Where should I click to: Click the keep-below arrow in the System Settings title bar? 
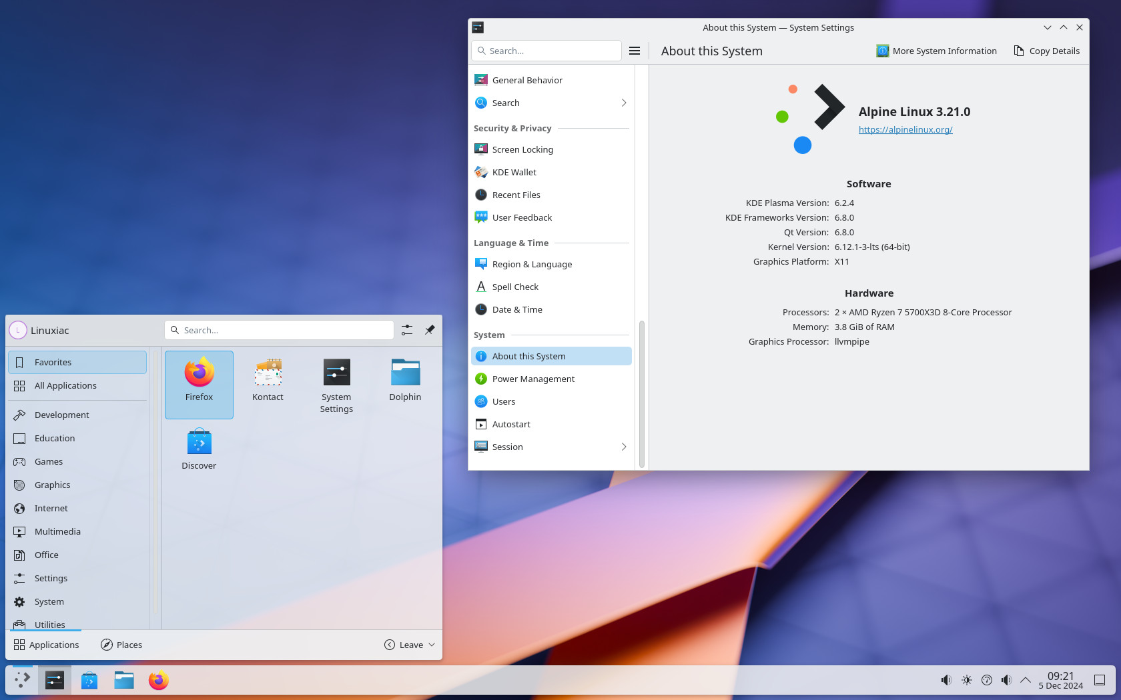point(1048,27)
